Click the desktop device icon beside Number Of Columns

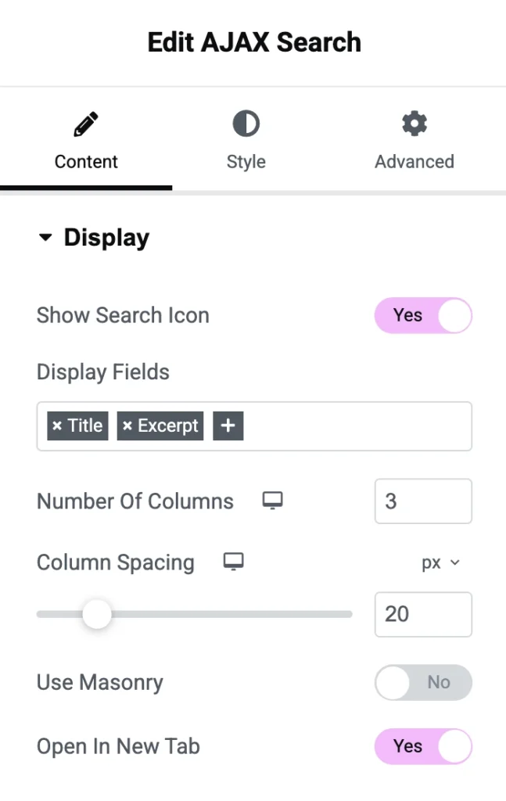pos(272,501)
